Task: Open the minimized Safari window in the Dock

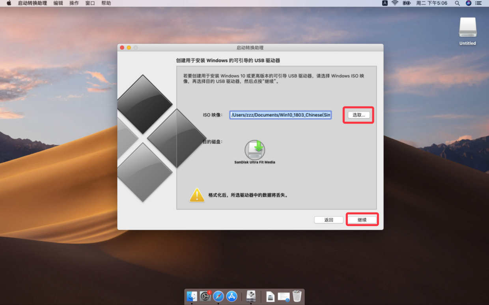Action: point(284,296)
